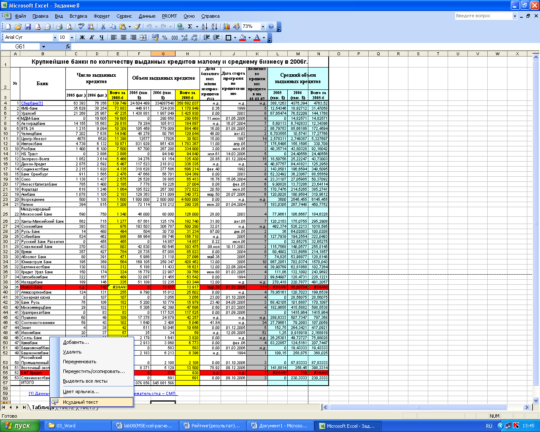Click the Decrease Indent icon
Image resolution: width=540 pixels, height=432 pixels.
(206, 38)
